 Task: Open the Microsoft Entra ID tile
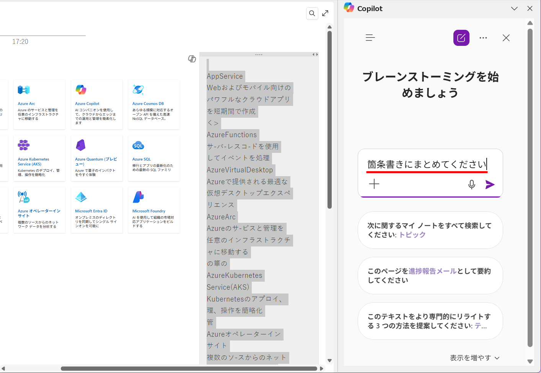point(96,210)
